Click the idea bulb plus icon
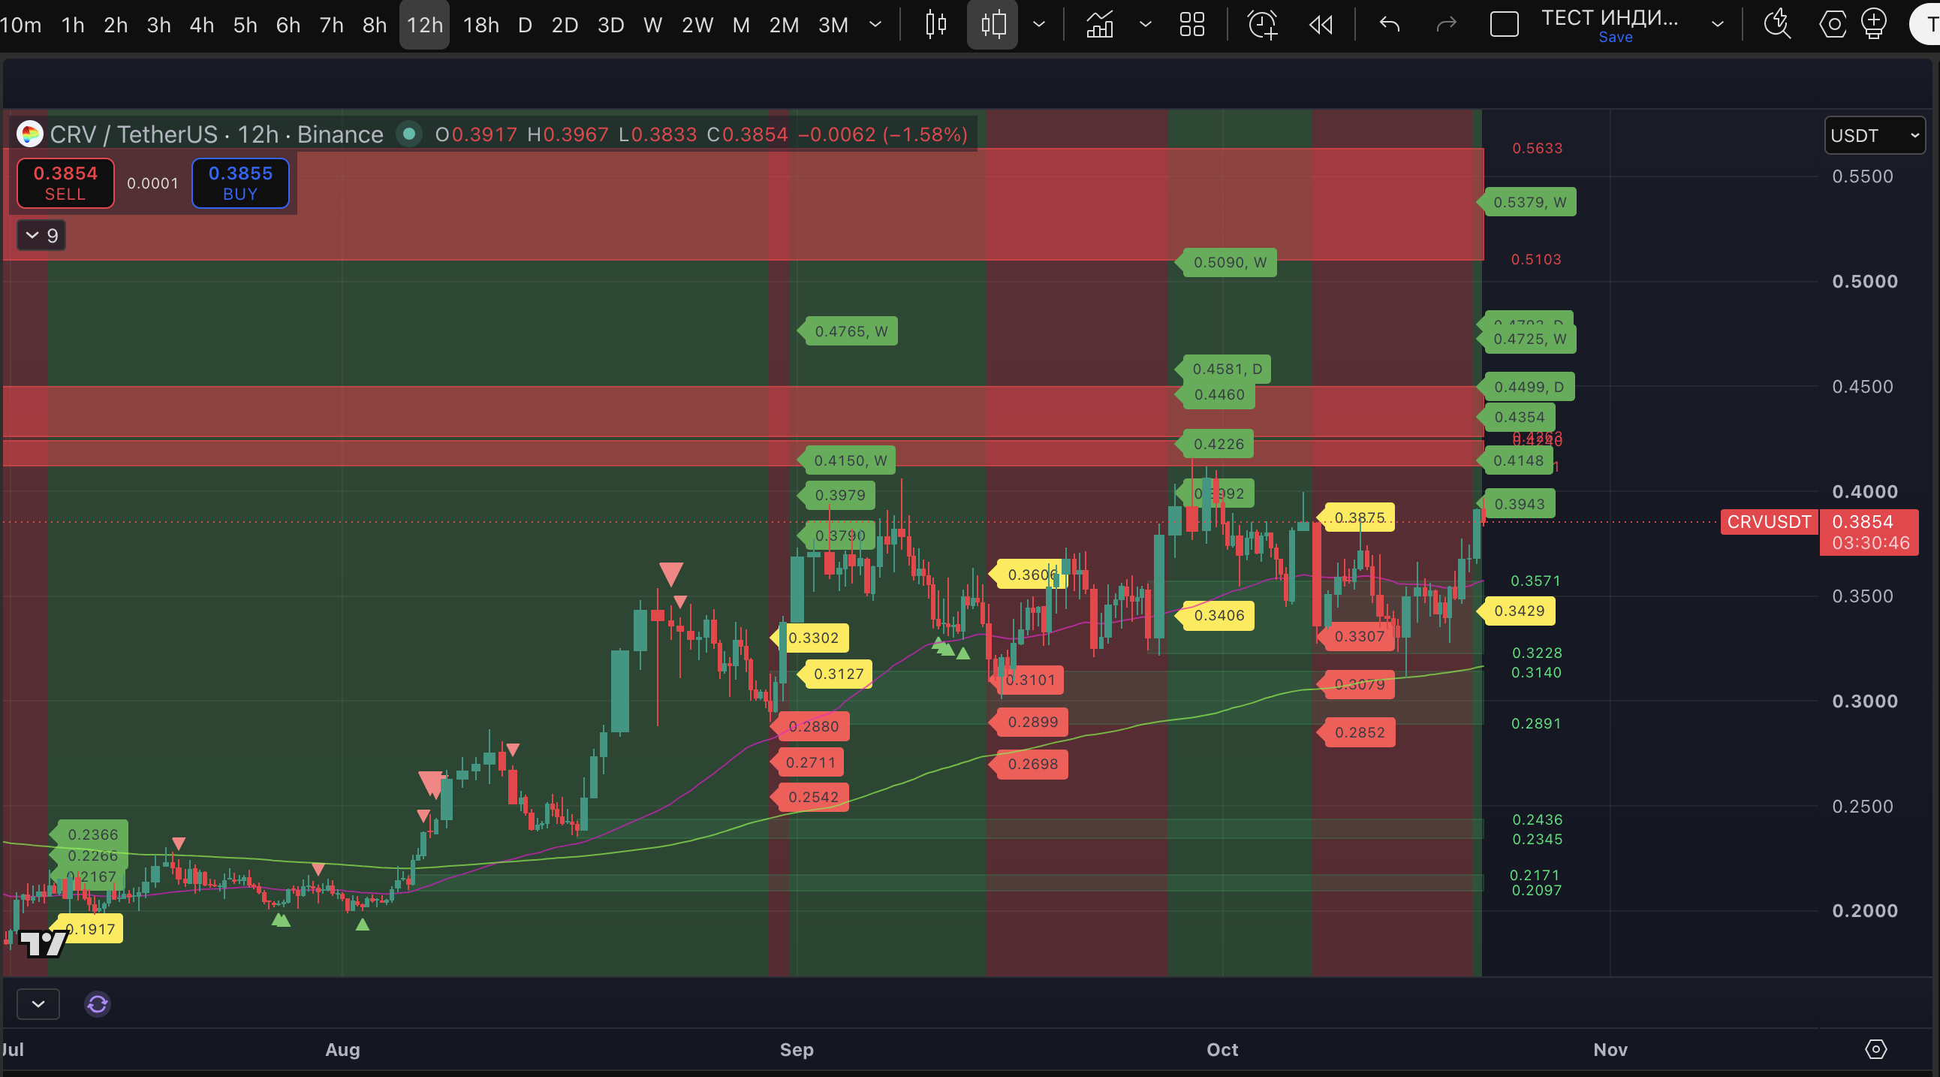This screenshot has width=1940, height=1077. pyautogui.click(x=1874, y=25)
